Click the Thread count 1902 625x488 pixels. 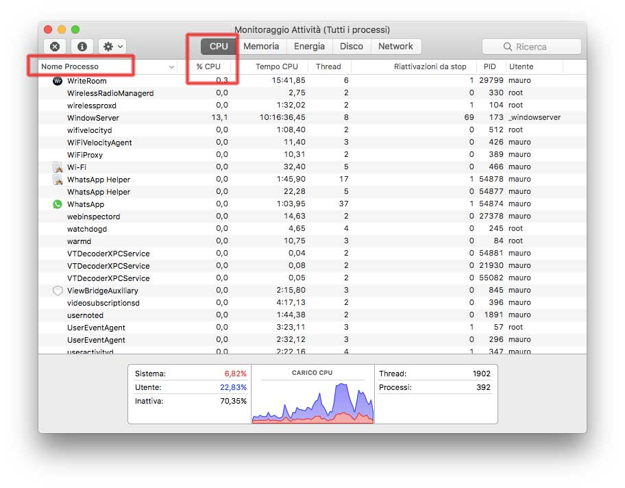click(482, 374)
